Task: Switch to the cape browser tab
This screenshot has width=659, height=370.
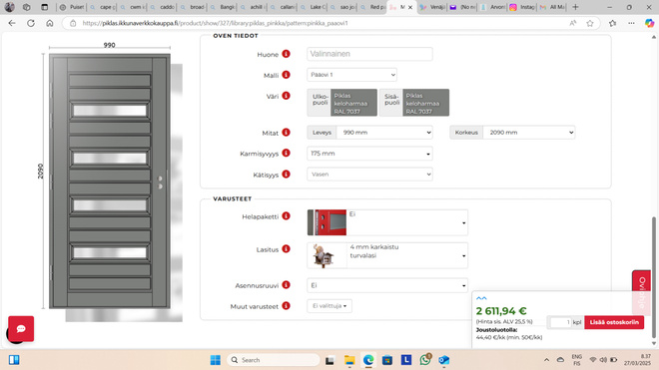Action: coord(102,7)
